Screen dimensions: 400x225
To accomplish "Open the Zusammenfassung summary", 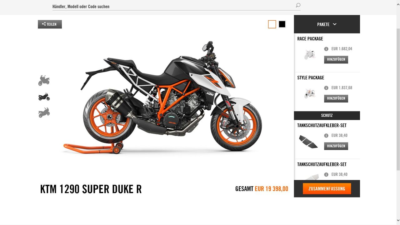I will pos(327,189).
